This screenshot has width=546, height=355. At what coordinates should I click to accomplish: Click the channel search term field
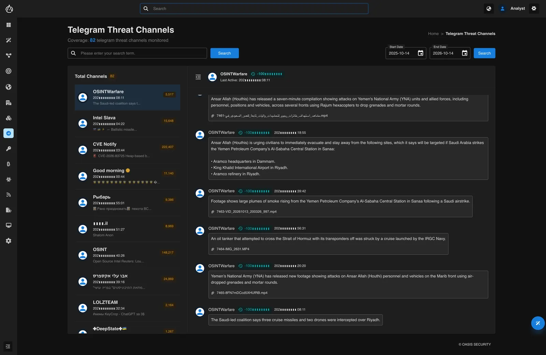click(x=137, y=53)
